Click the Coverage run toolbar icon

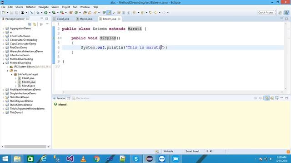54,13
